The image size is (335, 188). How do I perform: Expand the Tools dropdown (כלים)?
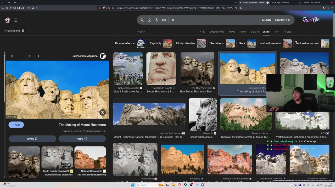(141, 32)
